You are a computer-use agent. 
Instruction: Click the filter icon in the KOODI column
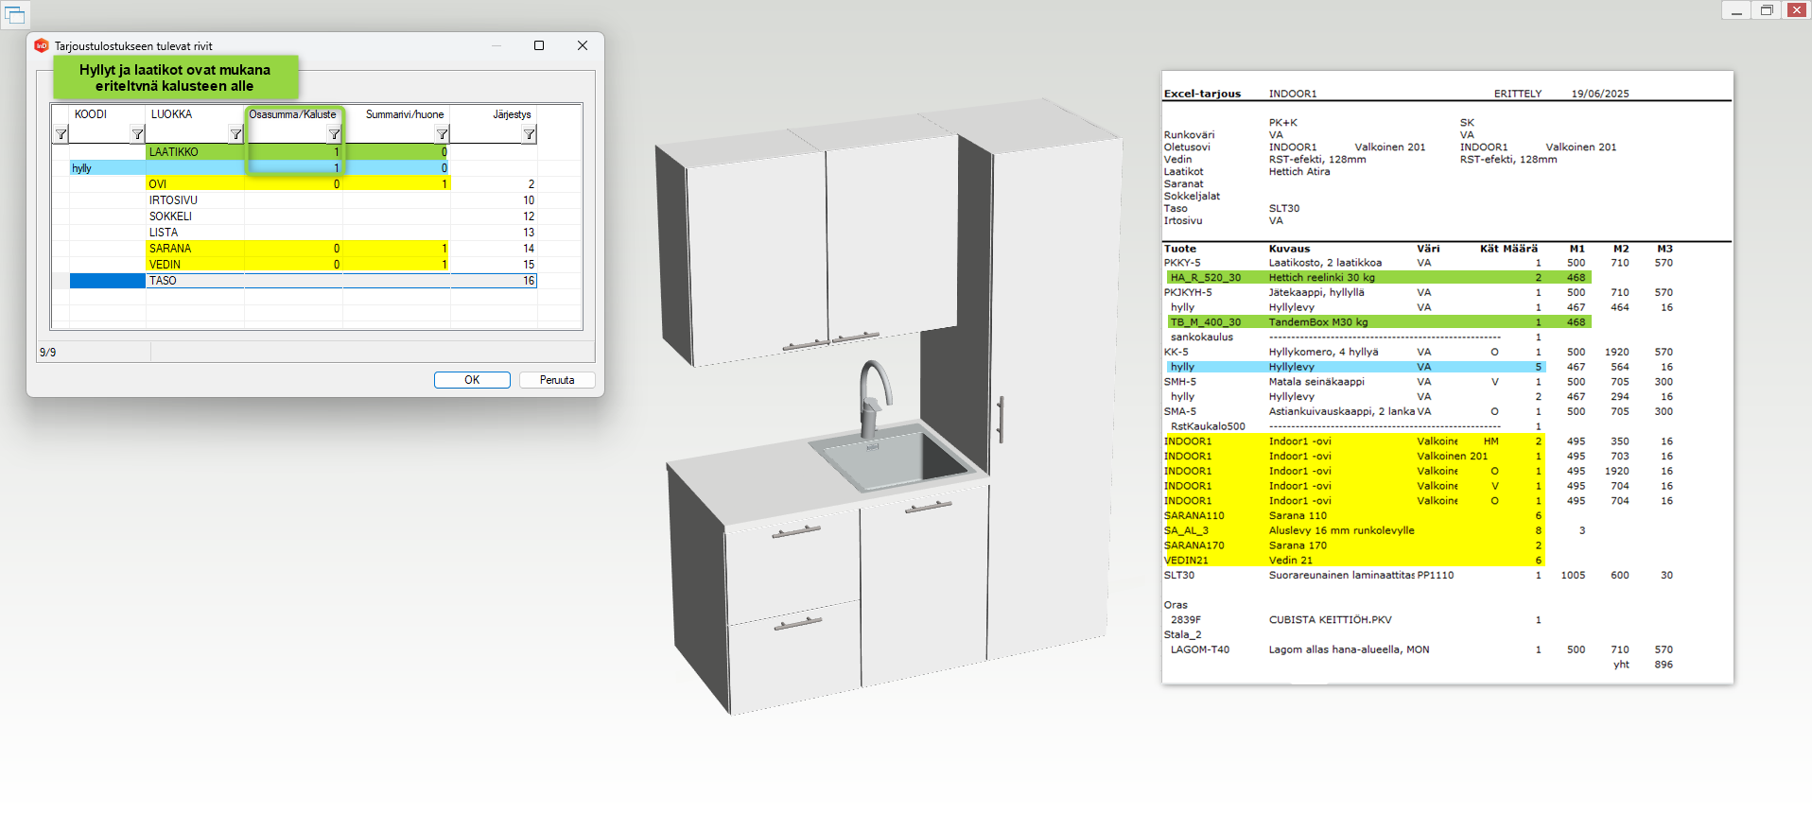(x=137, y=134)
